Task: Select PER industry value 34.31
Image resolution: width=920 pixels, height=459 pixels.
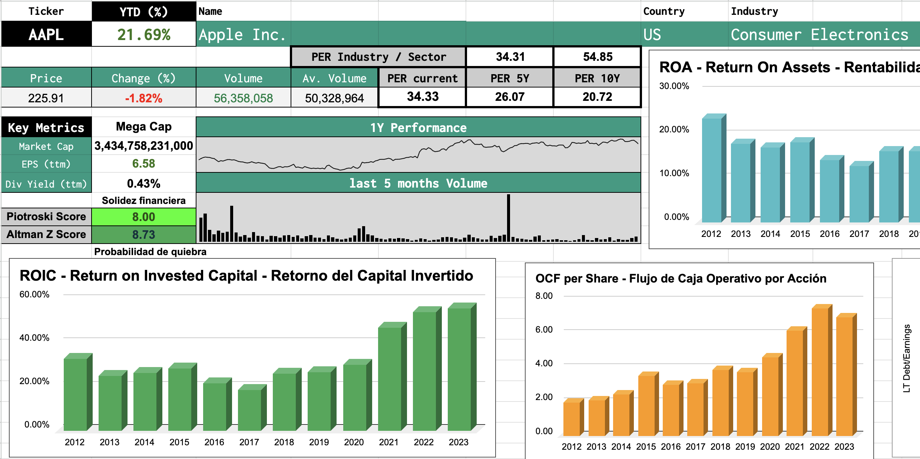Action: pos(510,57)
